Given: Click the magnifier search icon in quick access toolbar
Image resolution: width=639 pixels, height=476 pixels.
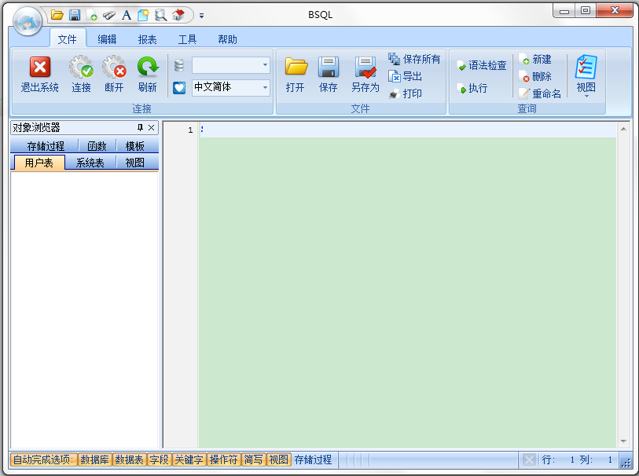Looking at the screenshot, I should pos(160,16).
